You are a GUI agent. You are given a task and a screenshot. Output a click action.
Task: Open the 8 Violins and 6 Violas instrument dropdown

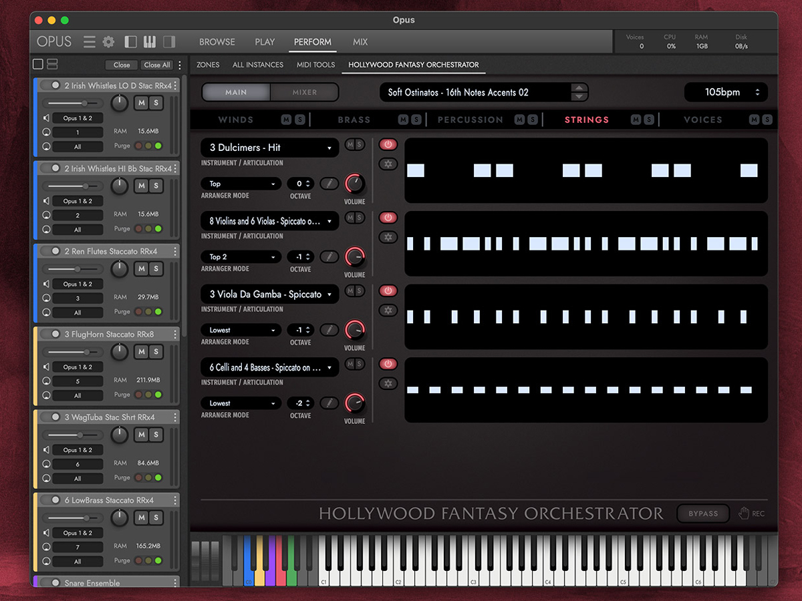(x=270, y=221)
